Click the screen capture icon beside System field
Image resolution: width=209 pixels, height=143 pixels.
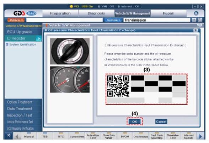194,20
